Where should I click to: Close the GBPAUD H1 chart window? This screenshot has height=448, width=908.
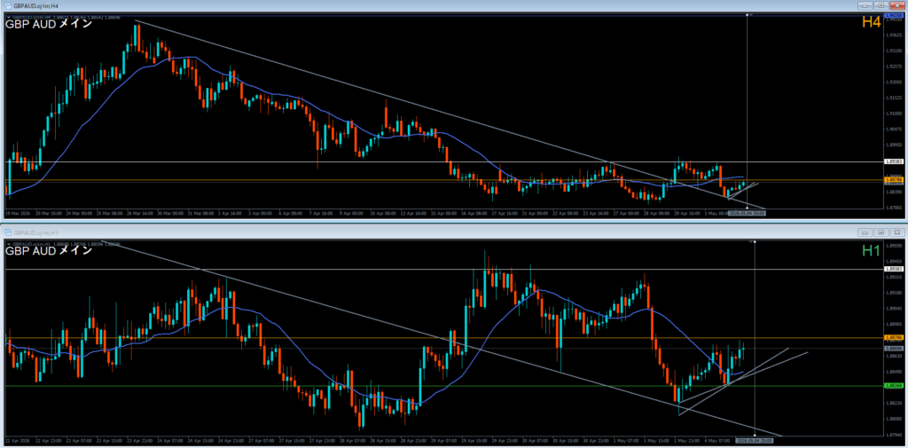click(x=897, y=232)
